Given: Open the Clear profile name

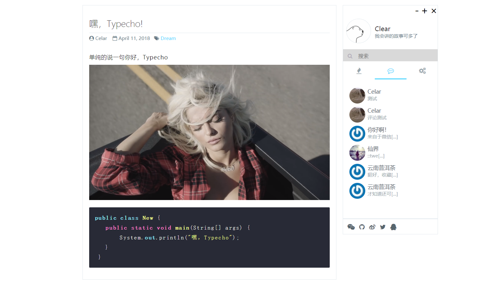Looking at the screenshot, I should click(x=382, y=29).
